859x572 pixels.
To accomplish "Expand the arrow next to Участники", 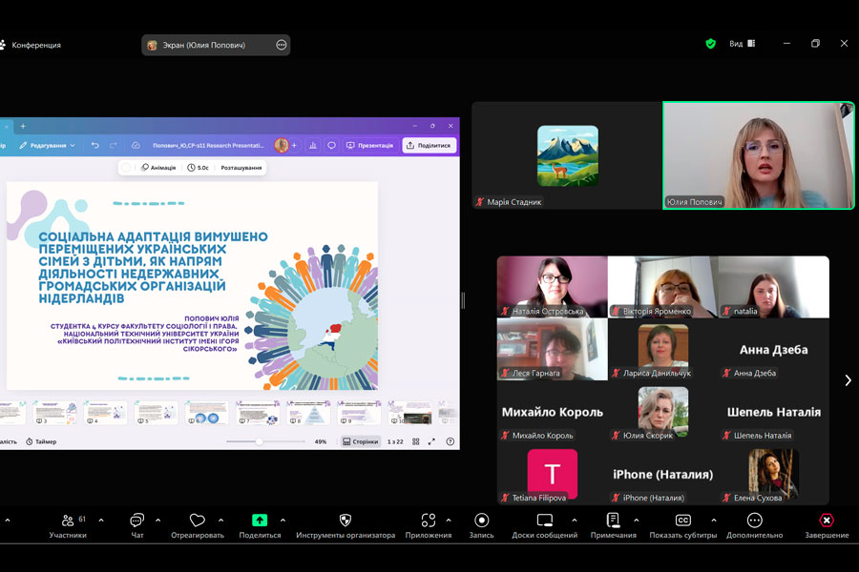I will click(x=101, y=521).
